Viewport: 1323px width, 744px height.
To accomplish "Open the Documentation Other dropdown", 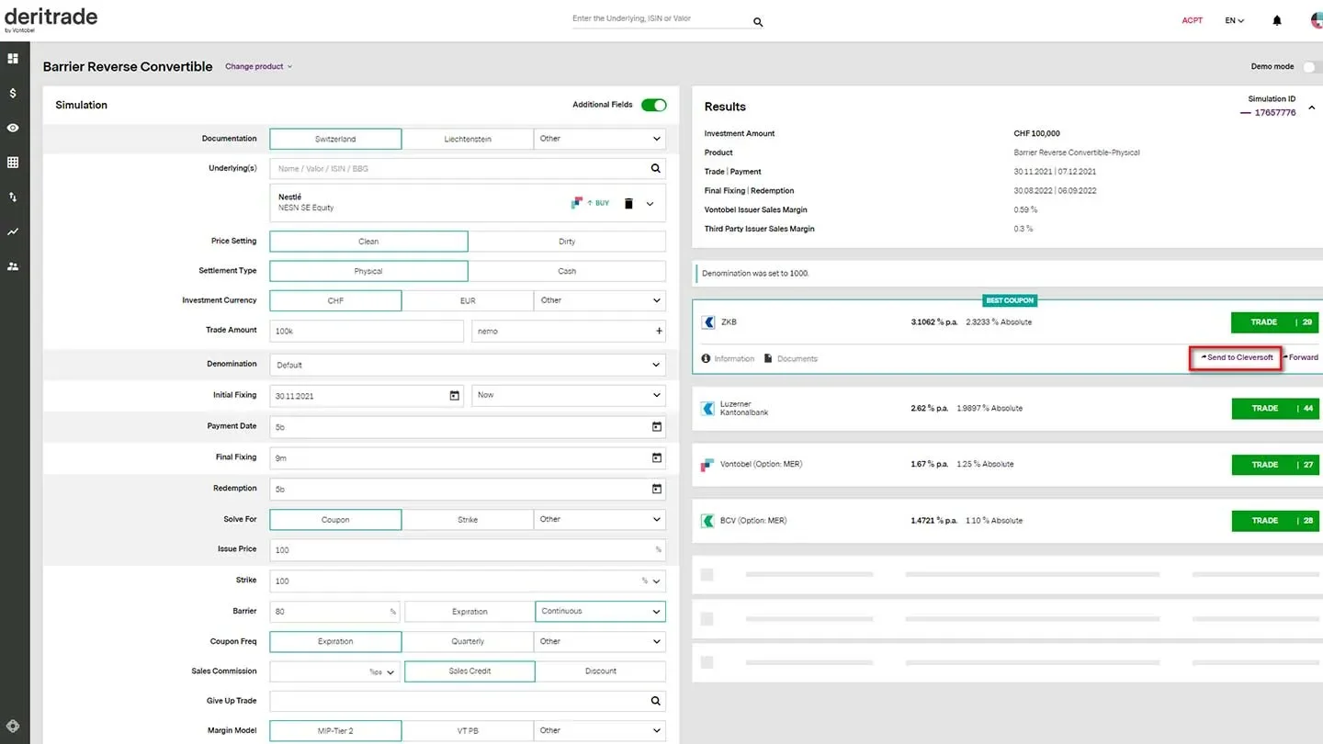I will (600, 139).
